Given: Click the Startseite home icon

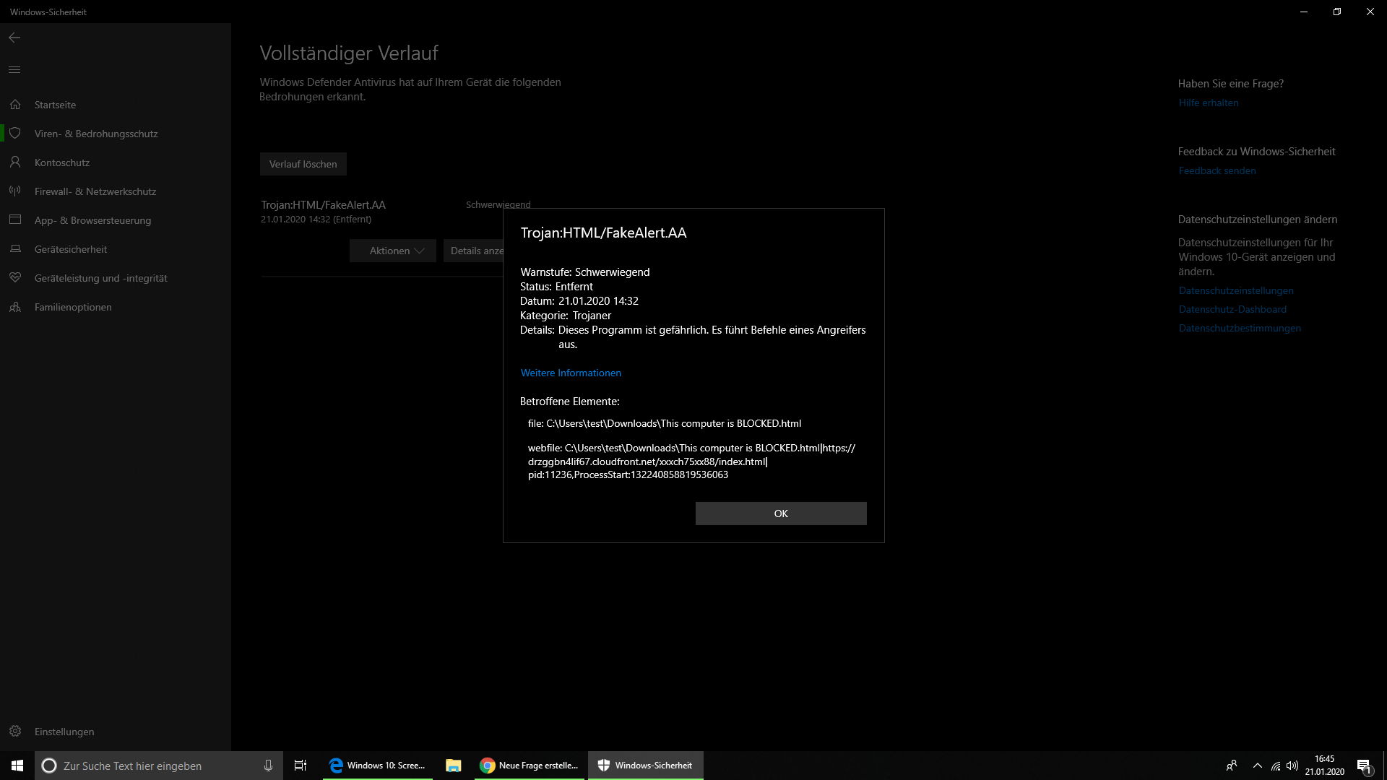Looking at the screenshot, I should (x=15, y=105).
